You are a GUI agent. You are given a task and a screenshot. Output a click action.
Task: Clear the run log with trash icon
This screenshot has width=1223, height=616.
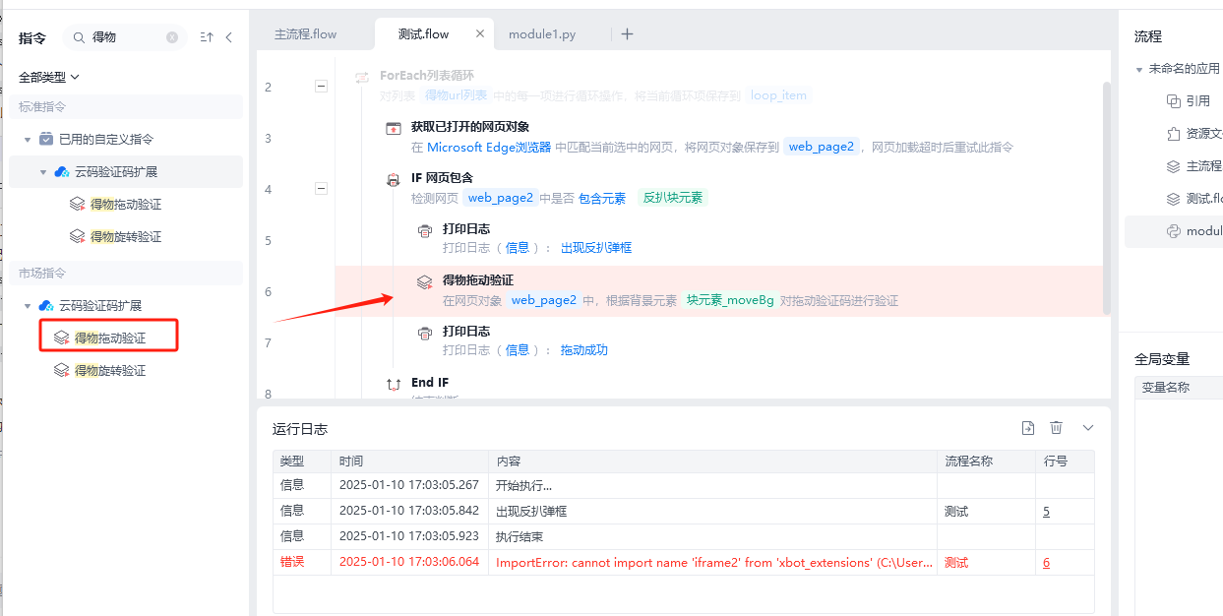tap(1057, 428)
